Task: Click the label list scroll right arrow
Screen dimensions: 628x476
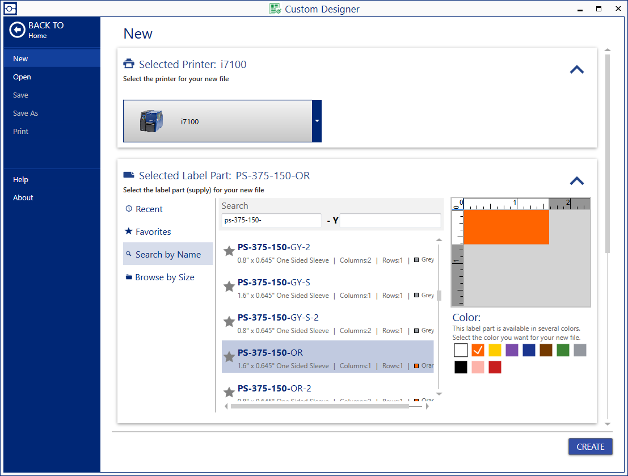Action: pyautogui.click(x=427, y=406)
